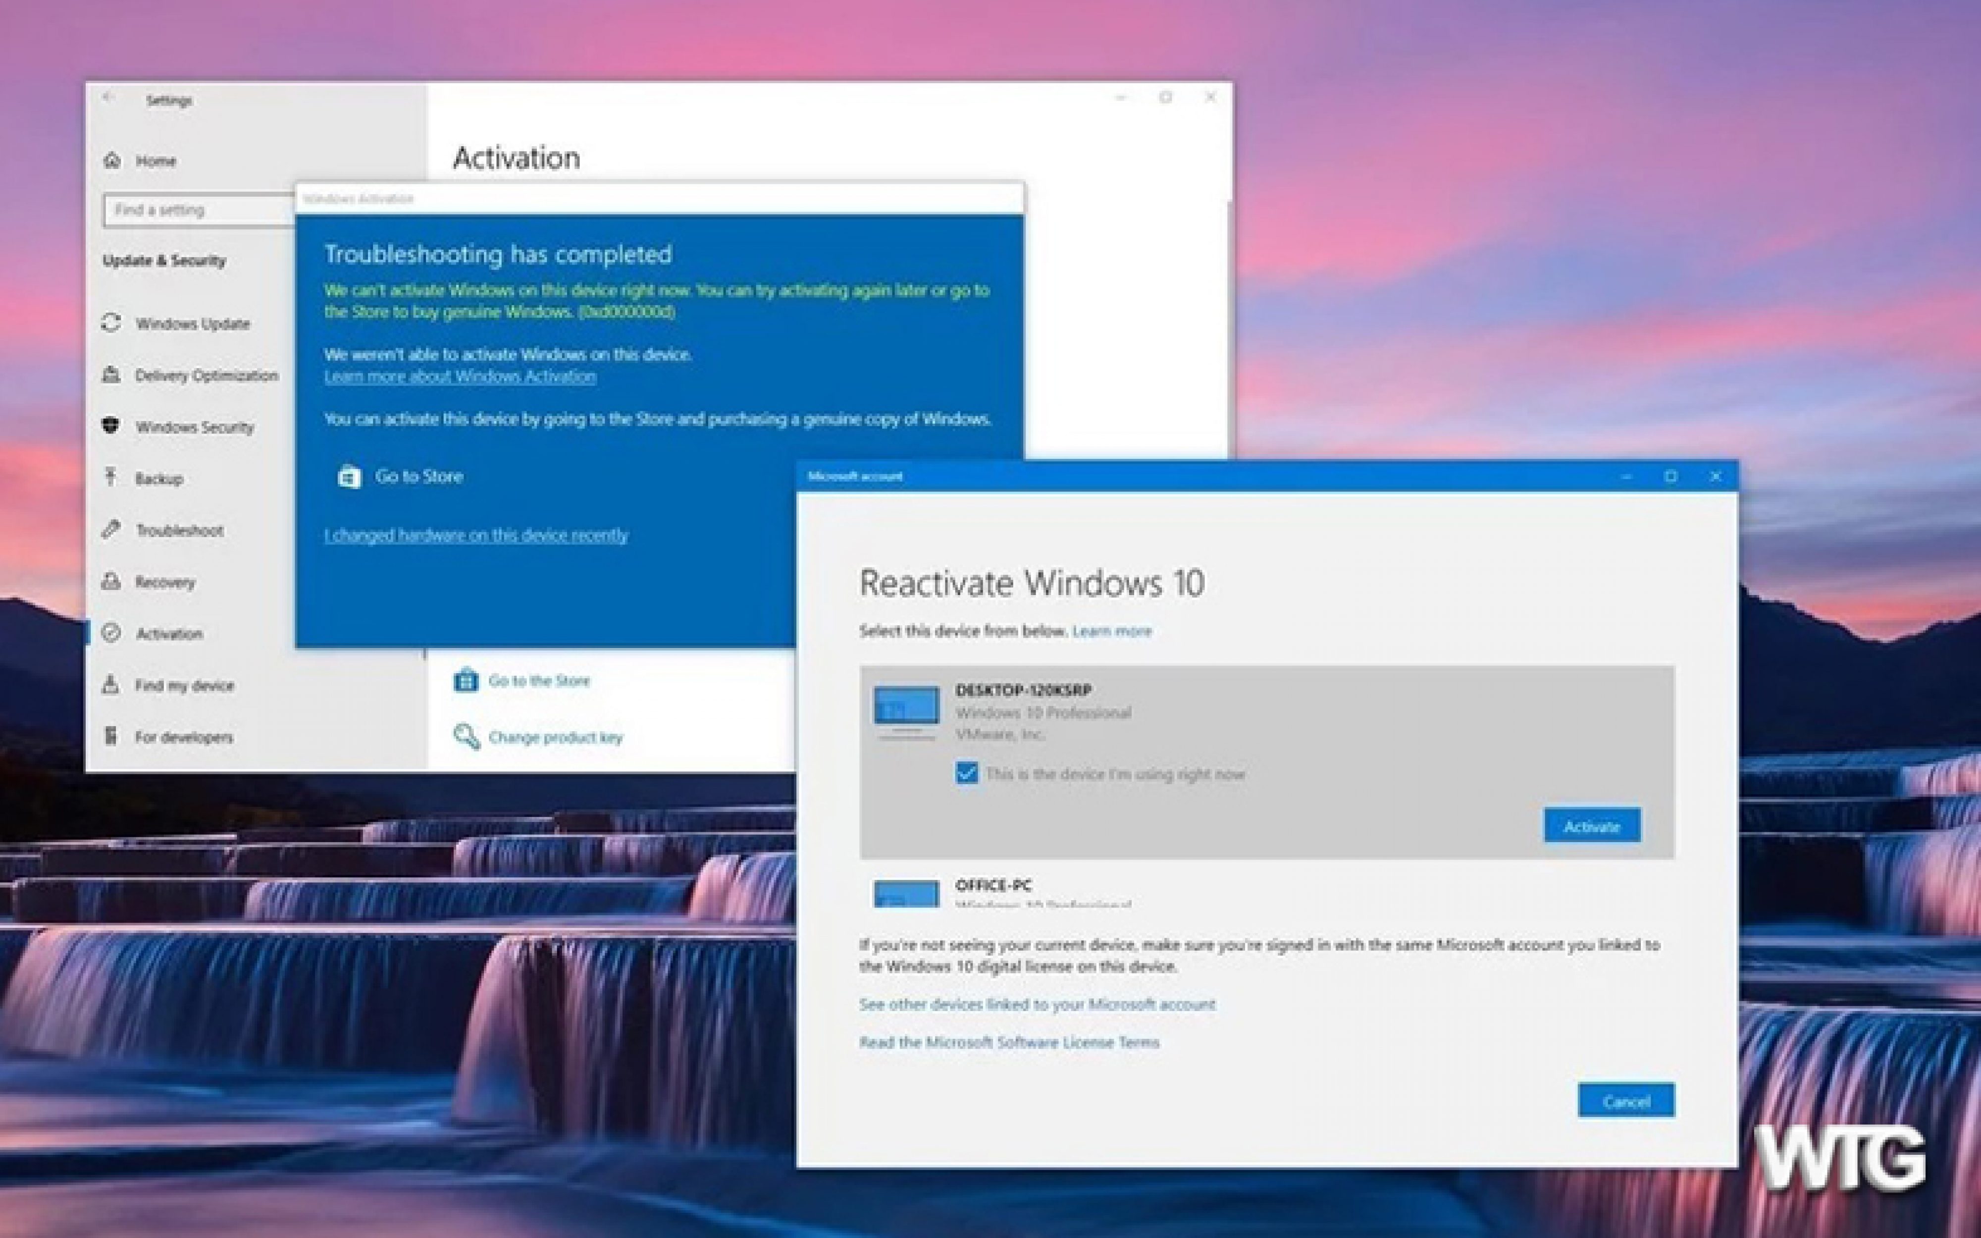Open the Backup section

pyautogui.click(x=161, y=478)
